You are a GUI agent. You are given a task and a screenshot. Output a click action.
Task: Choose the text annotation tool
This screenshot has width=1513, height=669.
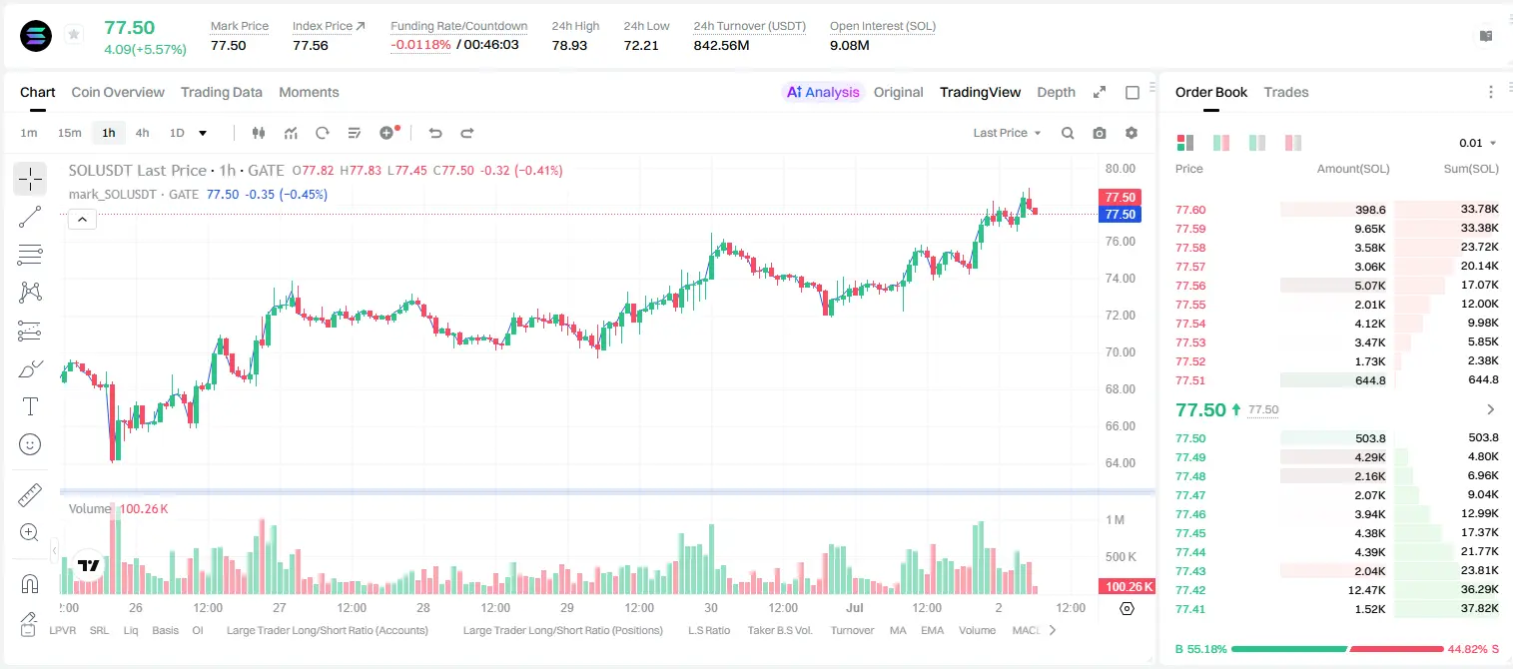pyautogui.click(x=30, y=406)
